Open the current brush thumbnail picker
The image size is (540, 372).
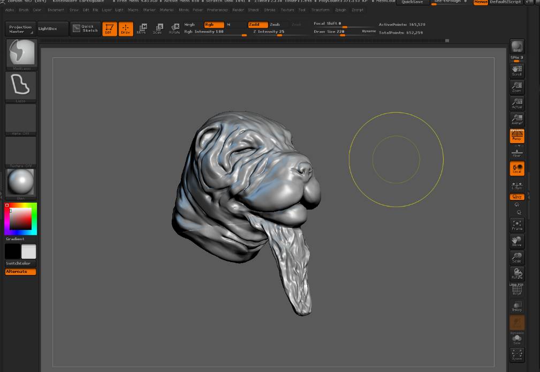pyautogui.click(x=22, y=54)
